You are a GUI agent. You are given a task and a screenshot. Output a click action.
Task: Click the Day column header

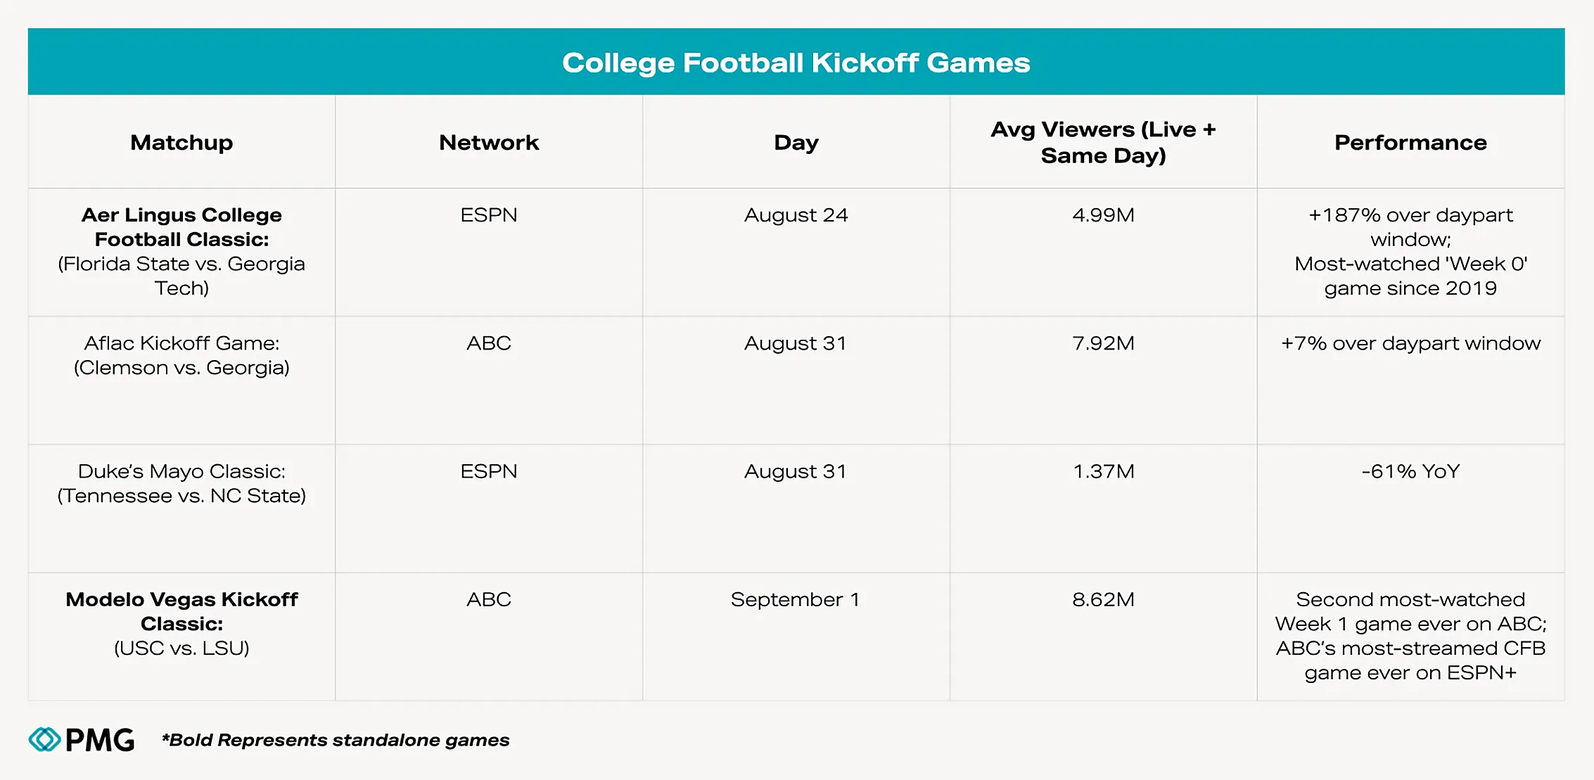point(796,143)
